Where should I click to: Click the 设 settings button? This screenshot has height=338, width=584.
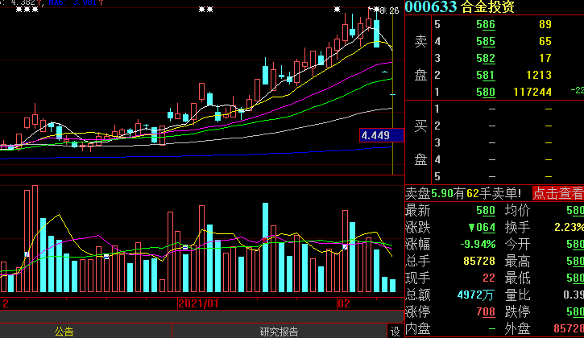395,332
